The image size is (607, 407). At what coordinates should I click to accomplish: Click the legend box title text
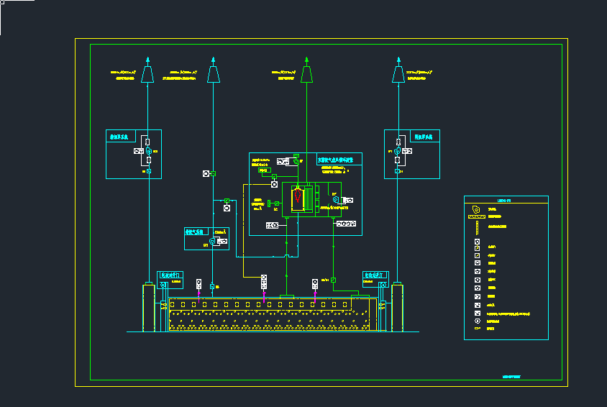503,201
